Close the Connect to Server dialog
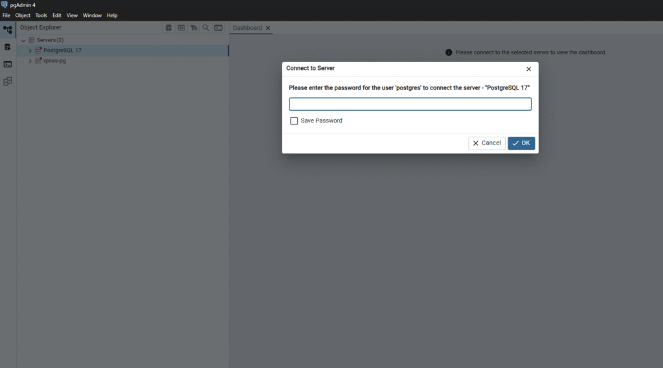The width and height of the screenshot is (663, 368). (528, 69)
